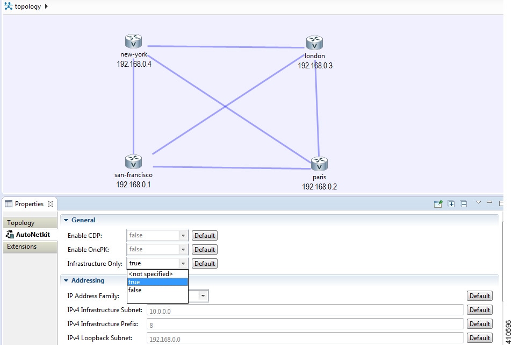Select true from the Infrastructure Only dropdown list
The width and height of the screenshot is (512, 345).
pyautogui.click(x=134, y=281)
